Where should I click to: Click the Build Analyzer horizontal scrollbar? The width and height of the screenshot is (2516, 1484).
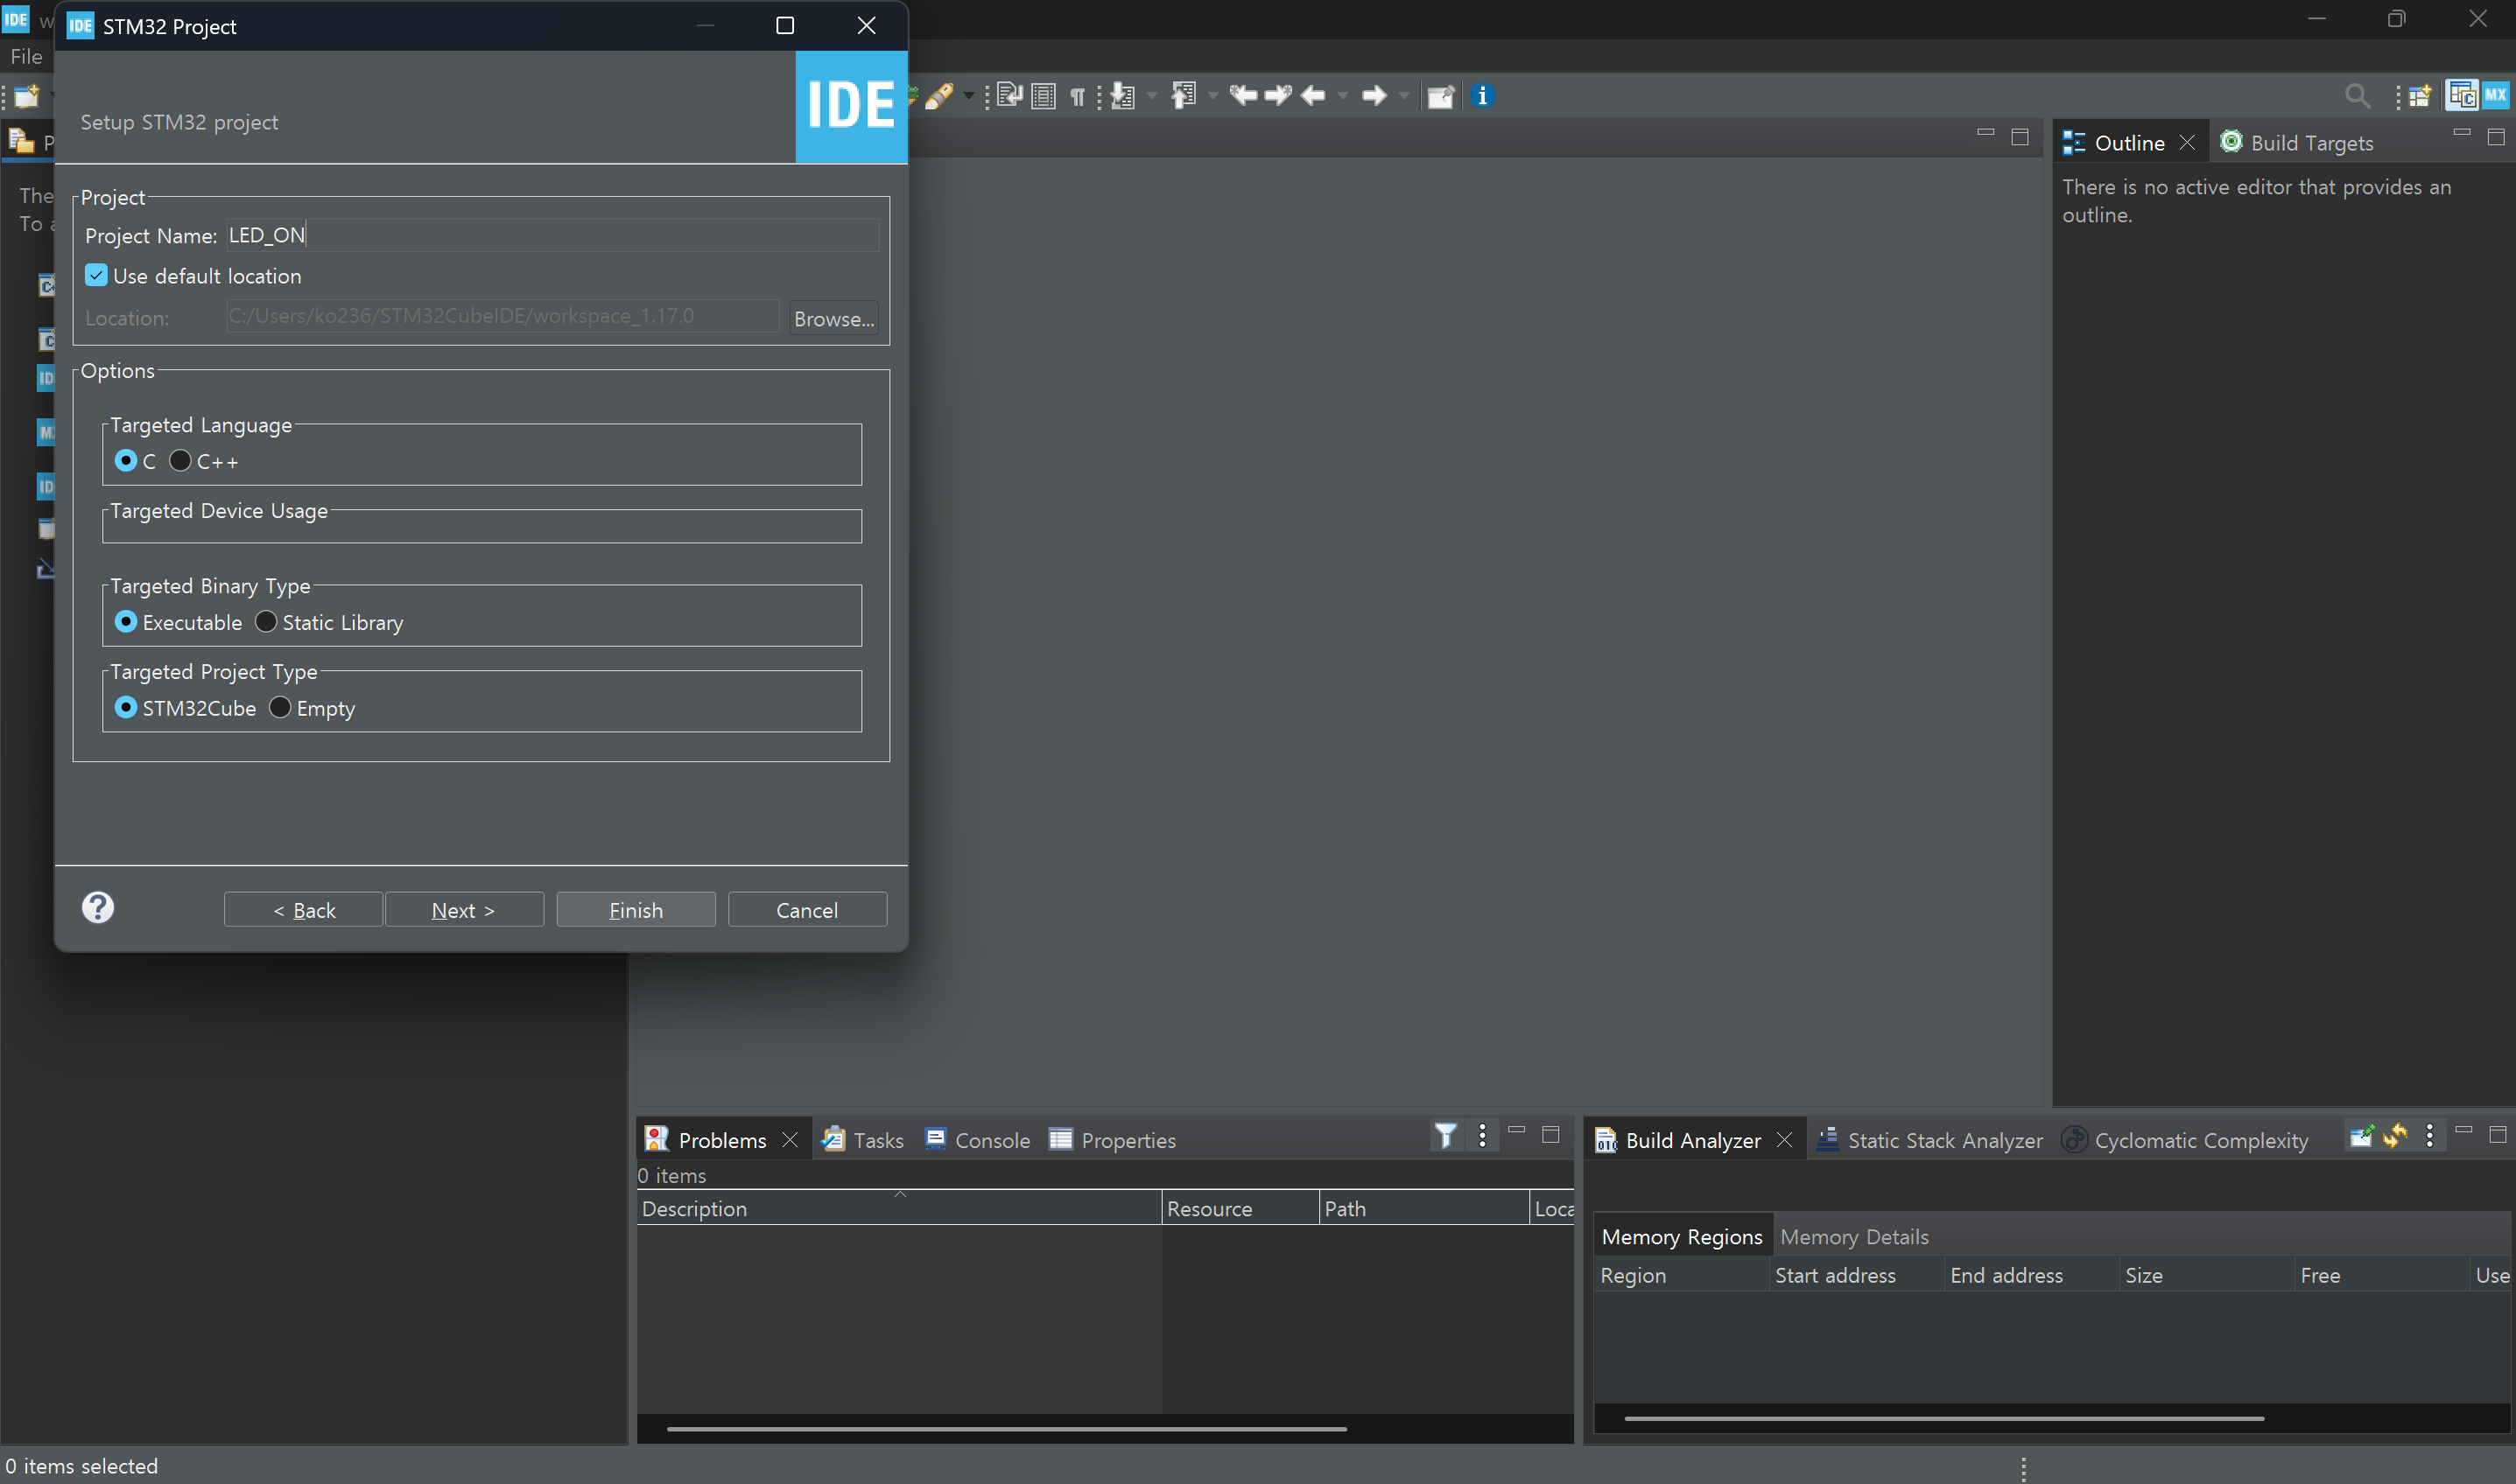1944,1419
